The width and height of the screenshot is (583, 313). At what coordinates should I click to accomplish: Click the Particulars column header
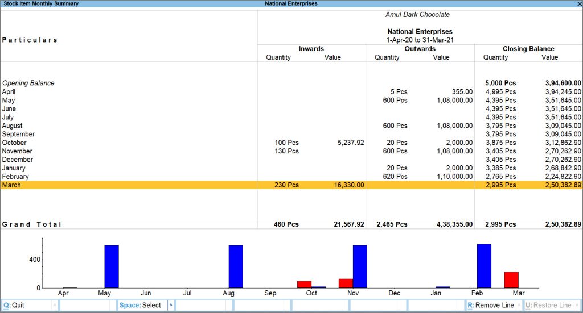pos(30,40)
